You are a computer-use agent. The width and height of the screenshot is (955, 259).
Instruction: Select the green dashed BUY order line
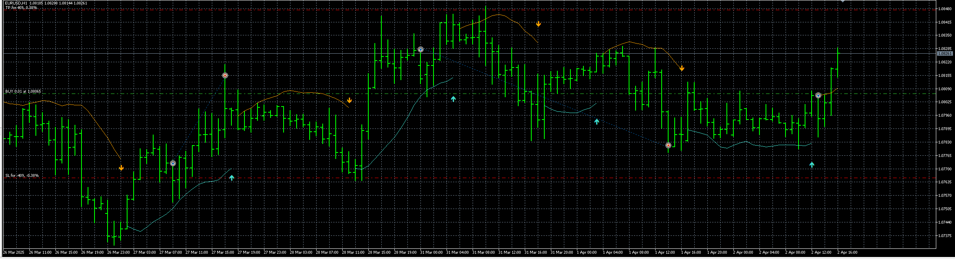coord(470,94)
